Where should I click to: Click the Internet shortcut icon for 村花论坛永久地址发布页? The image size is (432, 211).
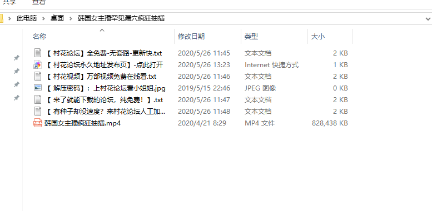click(x=37, y=64)
